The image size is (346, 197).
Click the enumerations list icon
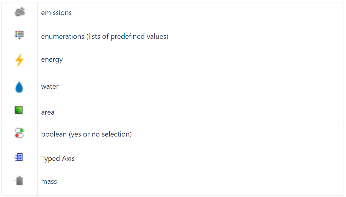20,35
